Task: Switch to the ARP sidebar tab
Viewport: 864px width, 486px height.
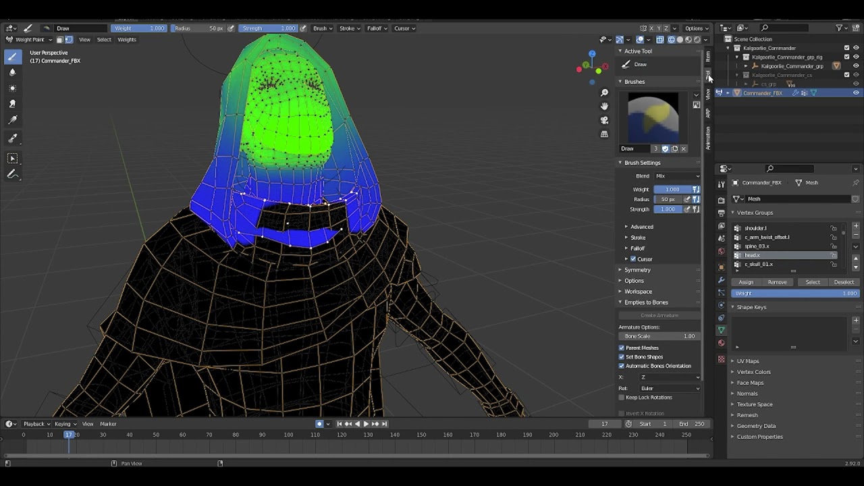Action: pos(708,113)
